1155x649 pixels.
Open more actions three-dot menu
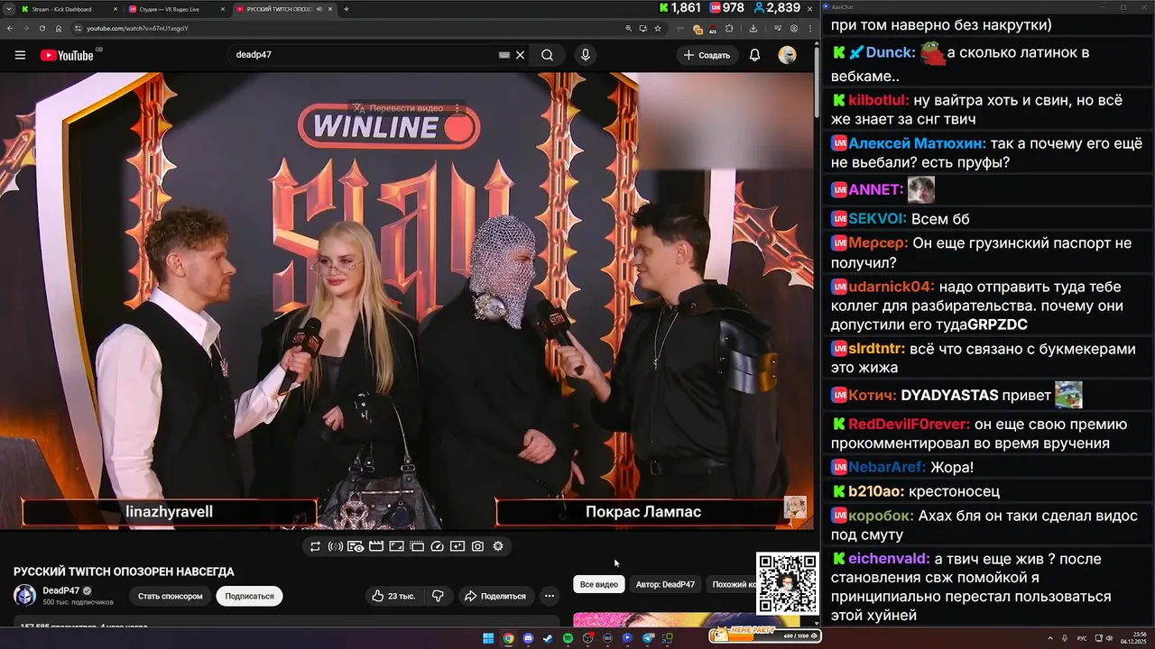click(549, 596)
